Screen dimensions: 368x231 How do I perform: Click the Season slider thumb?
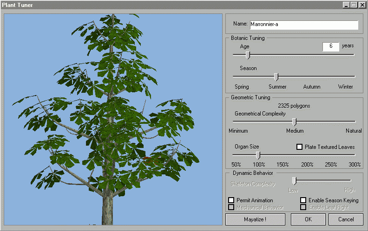276,77
